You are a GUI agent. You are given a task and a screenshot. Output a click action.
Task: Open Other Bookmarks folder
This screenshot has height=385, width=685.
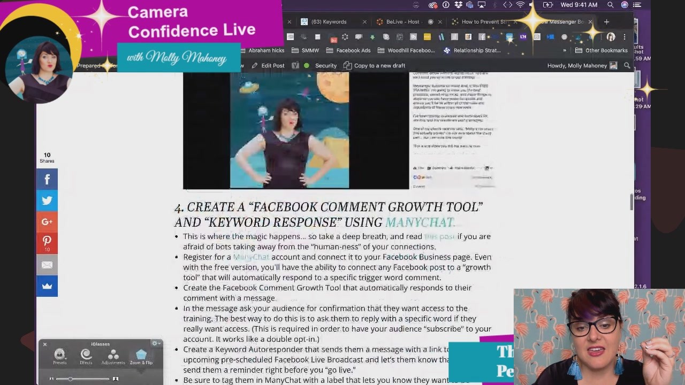point(602,50)
